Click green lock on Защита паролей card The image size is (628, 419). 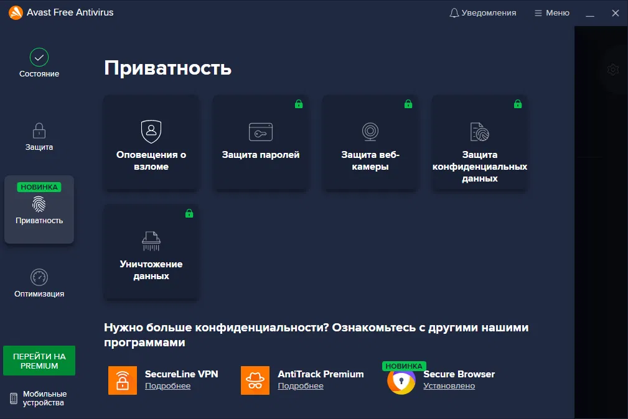click(299, 104)
